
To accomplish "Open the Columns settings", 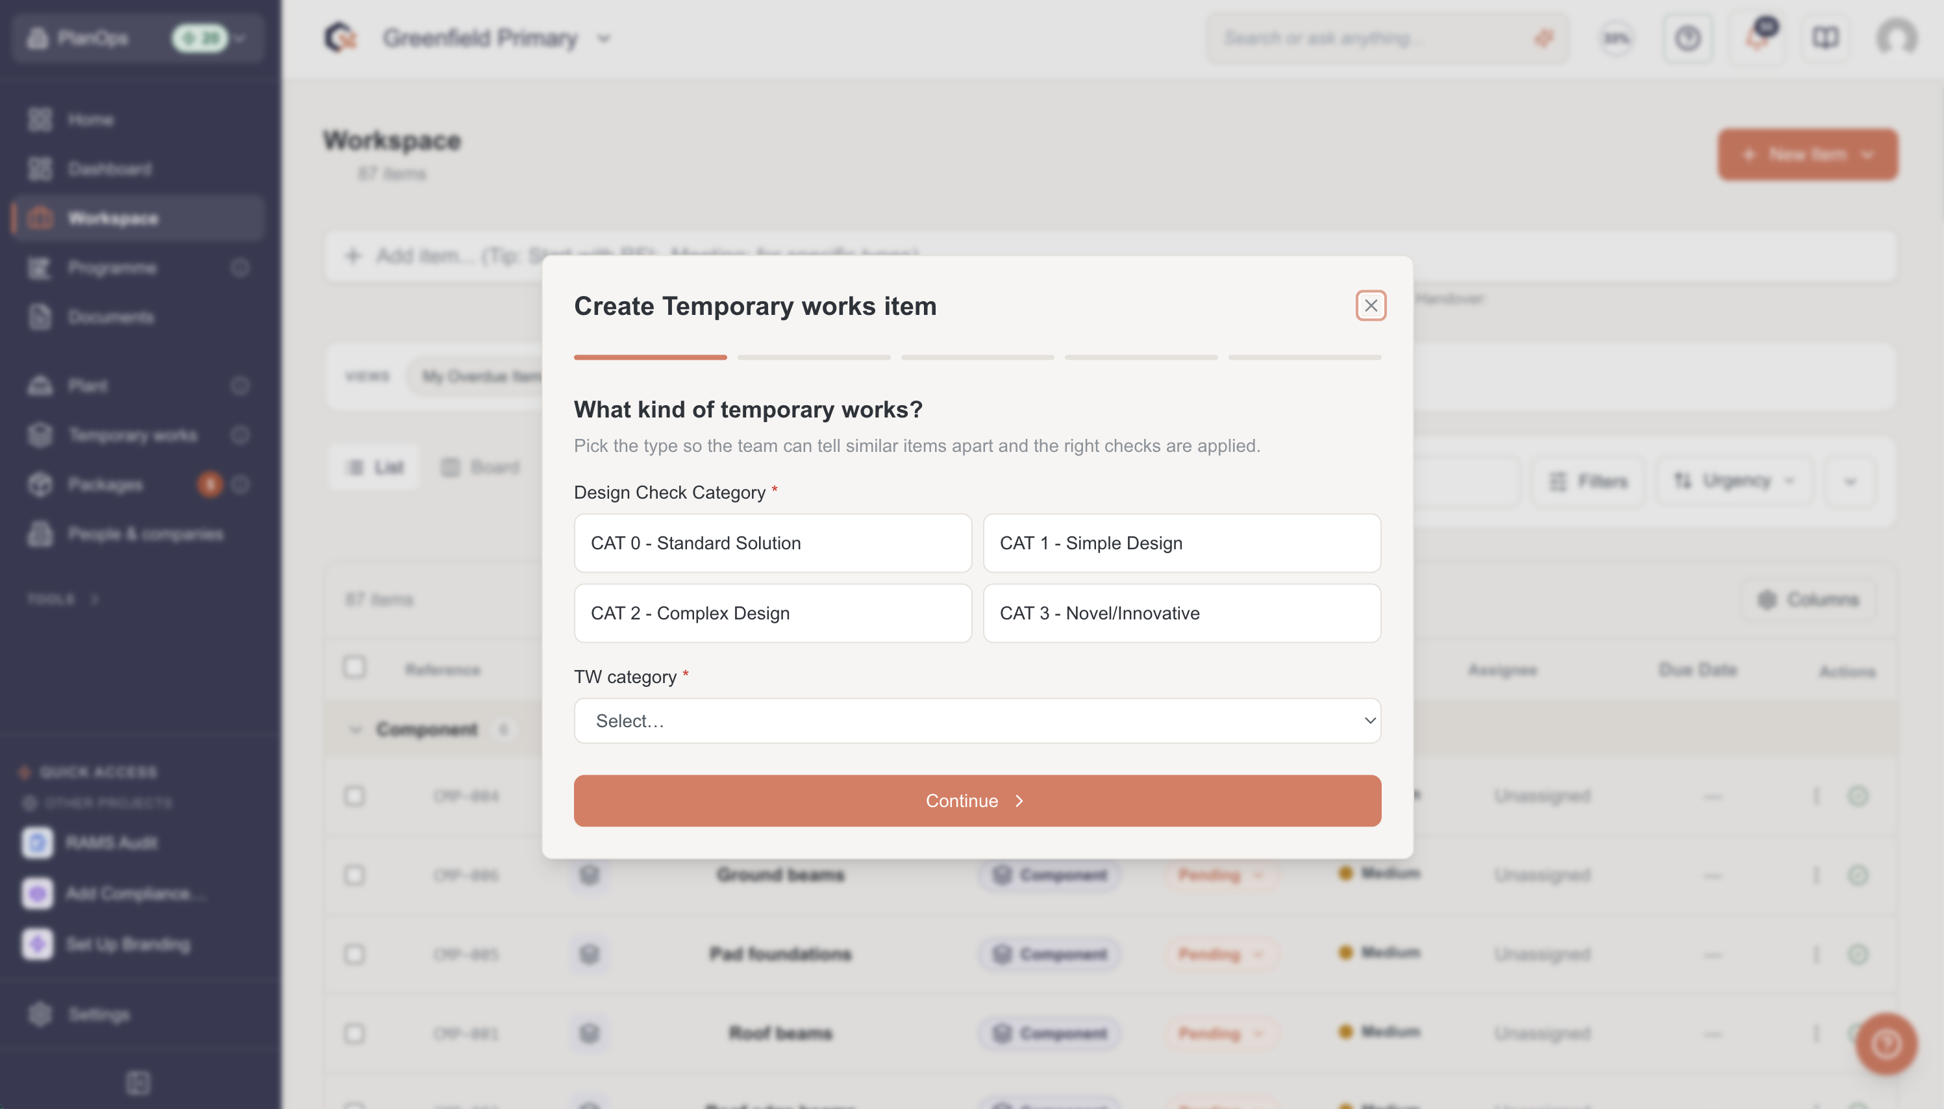I will [1808, 599].
